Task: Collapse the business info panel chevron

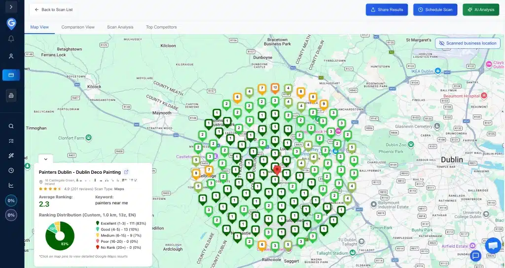Action: (46, 159)
